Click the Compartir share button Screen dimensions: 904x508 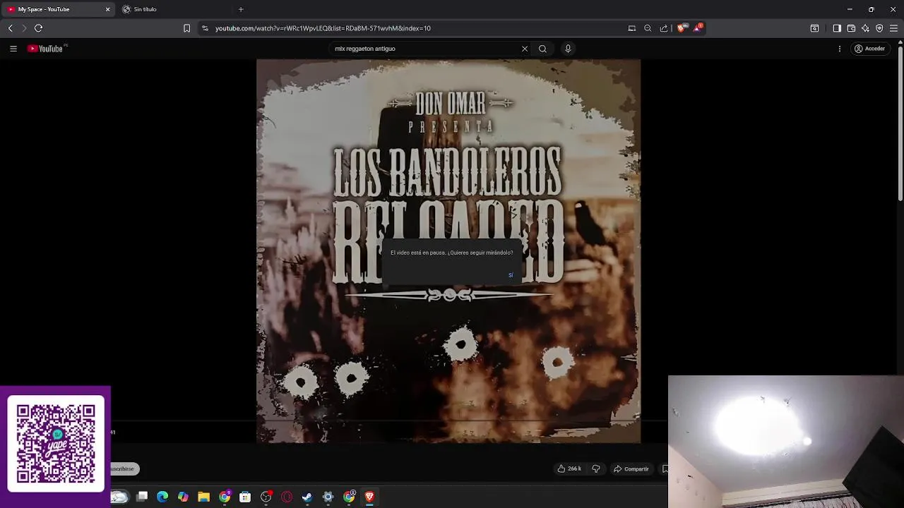(x=631, y=468)
